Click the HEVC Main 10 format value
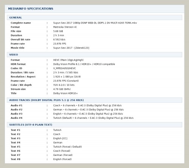This screenshot has height=168, width=189. 68,60
